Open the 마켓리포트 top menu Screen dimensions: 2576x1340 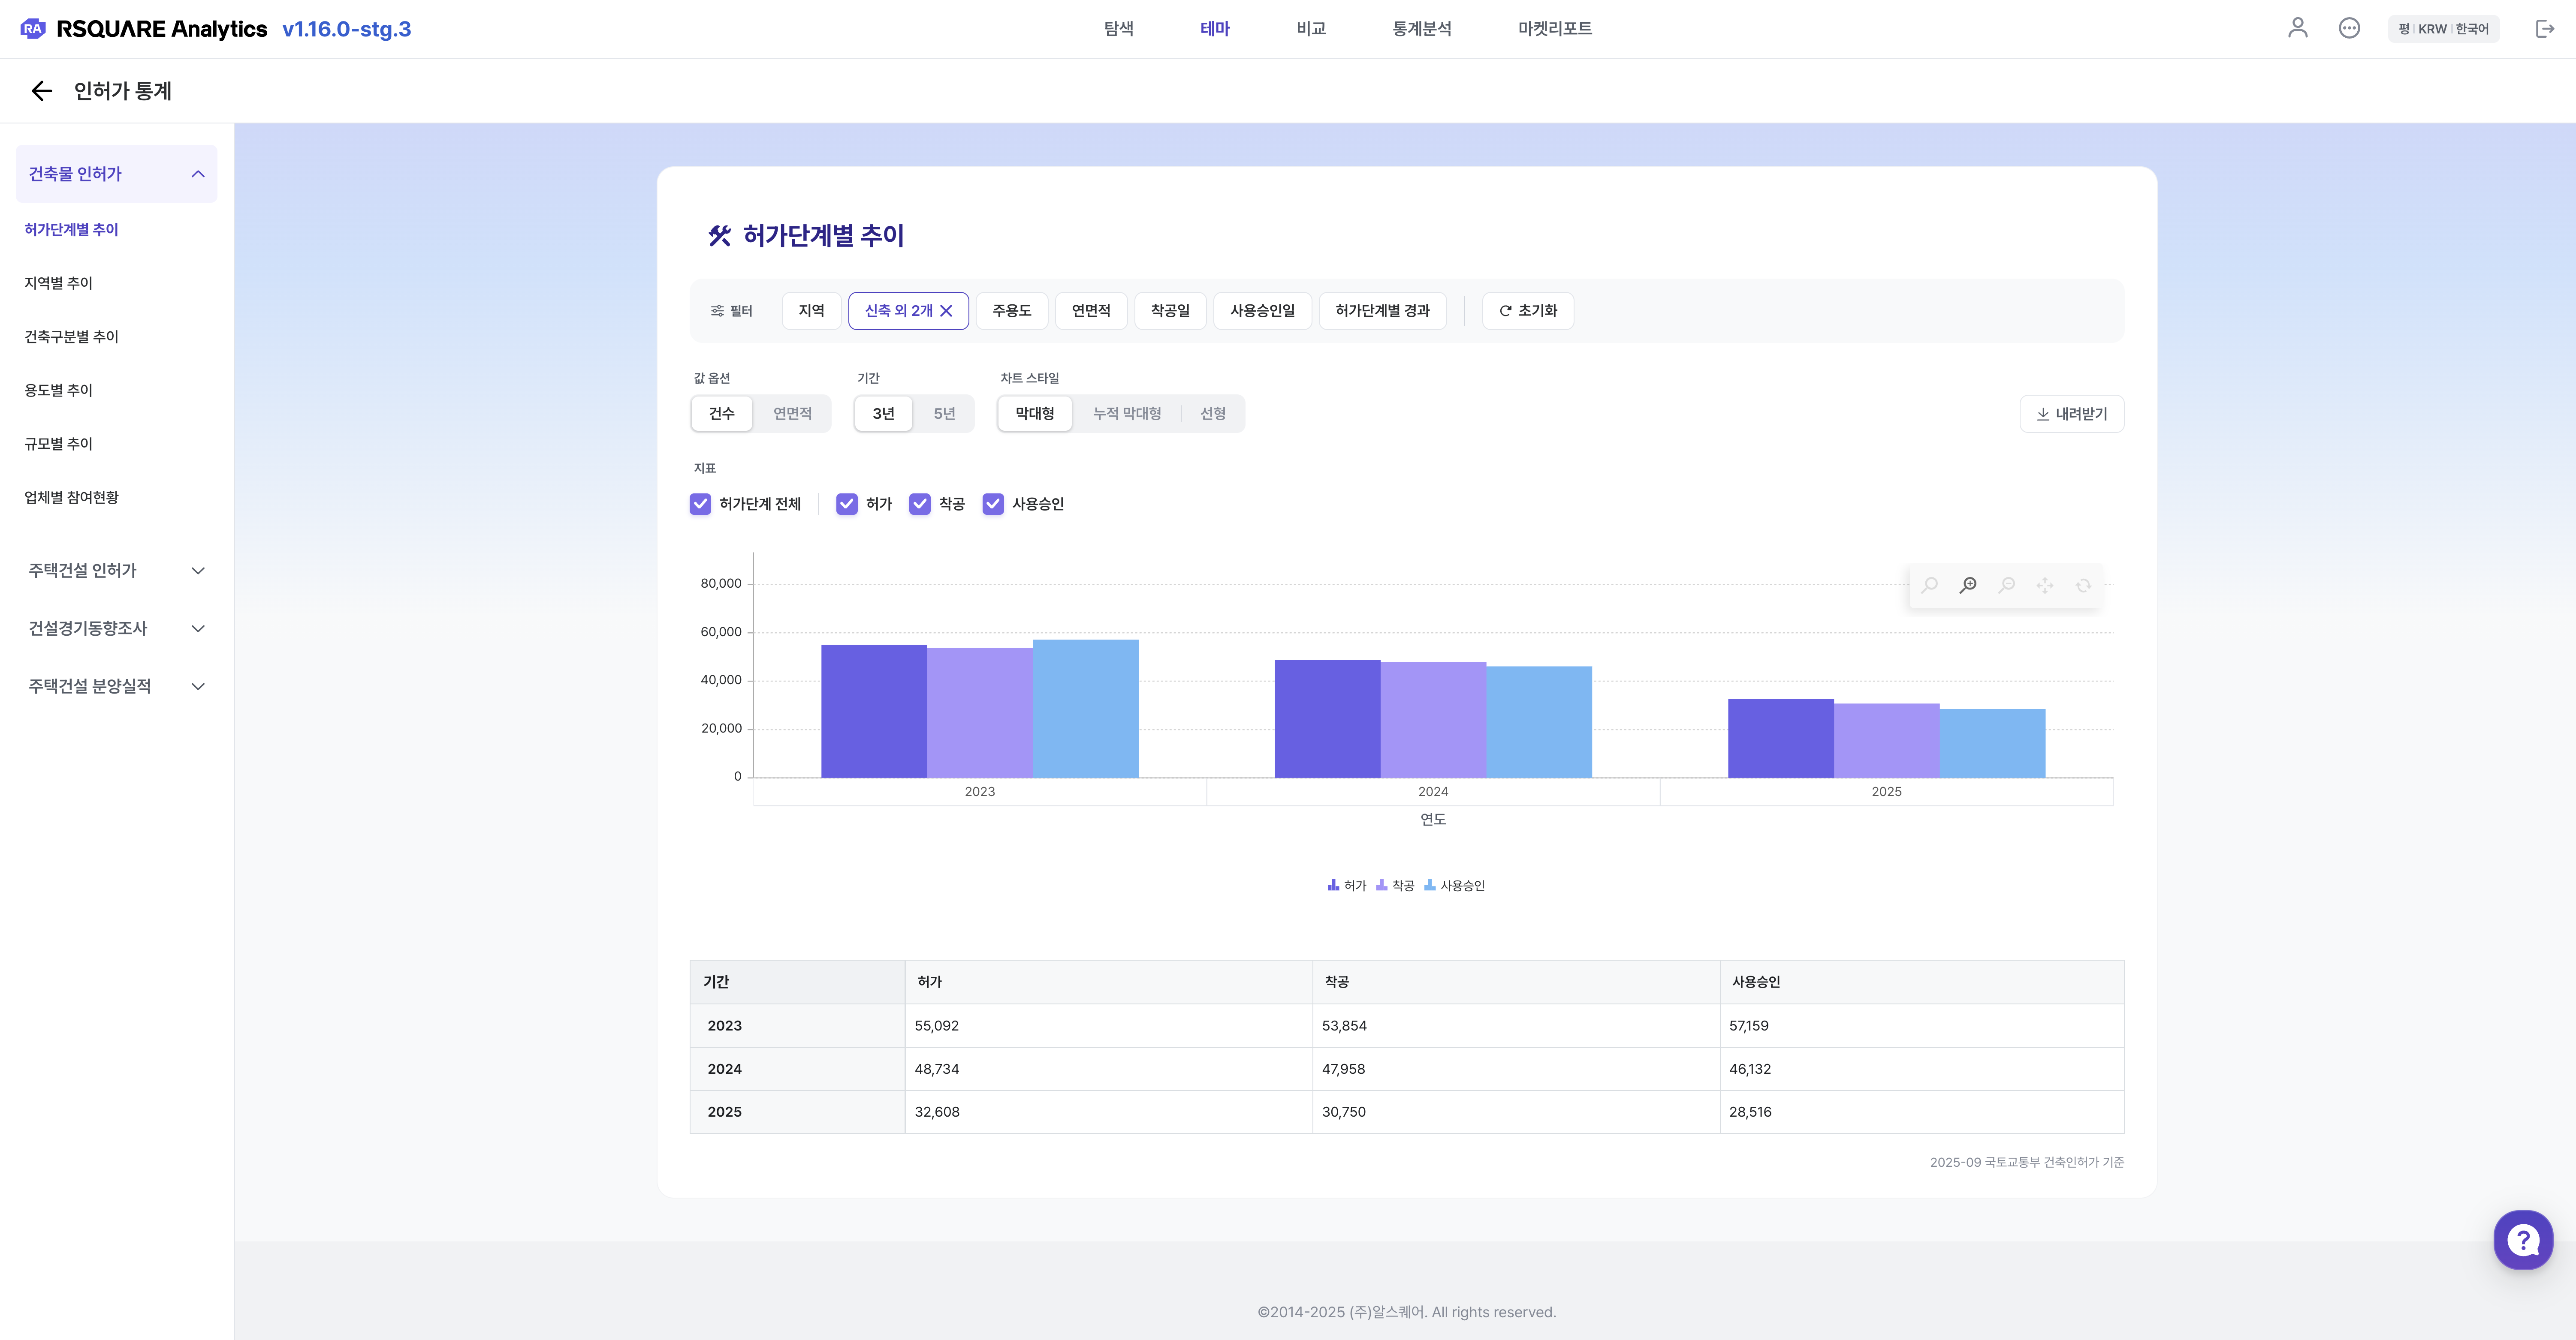tap(1554, 29)
